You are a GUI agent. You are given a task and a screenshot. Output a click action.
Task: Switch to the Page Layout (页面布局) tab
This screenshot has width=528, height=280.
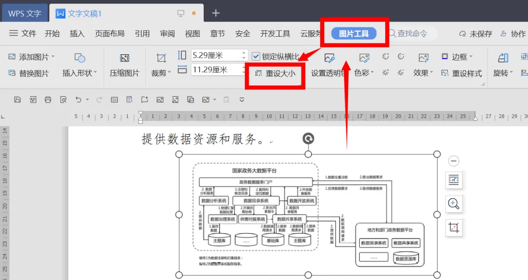(x=110, y=33)
